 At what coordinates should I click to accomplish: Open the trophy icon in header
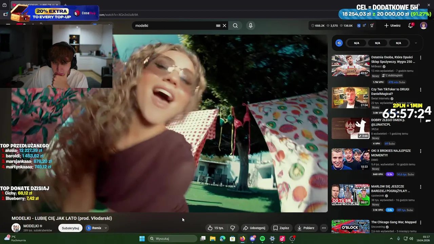coord(372,25)
